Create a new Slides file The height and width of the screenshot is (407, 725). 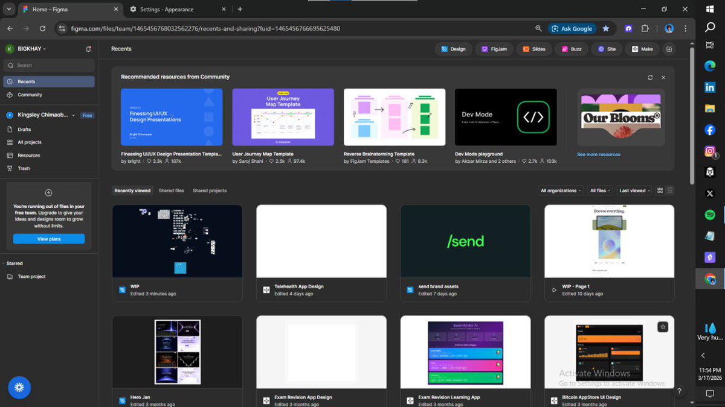click(x=534, y=49)
